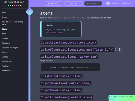This screenshot has width=135, height=101.
Task: Go to the Next page
Action: click(73, 3)
